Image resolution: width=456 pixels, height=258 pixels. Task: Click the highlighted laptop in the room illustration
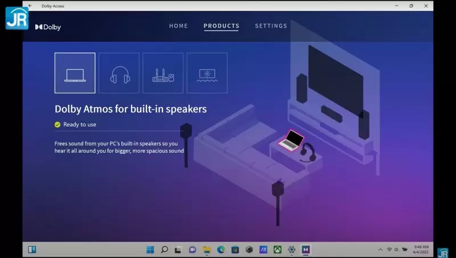click(x=291, y=141)
